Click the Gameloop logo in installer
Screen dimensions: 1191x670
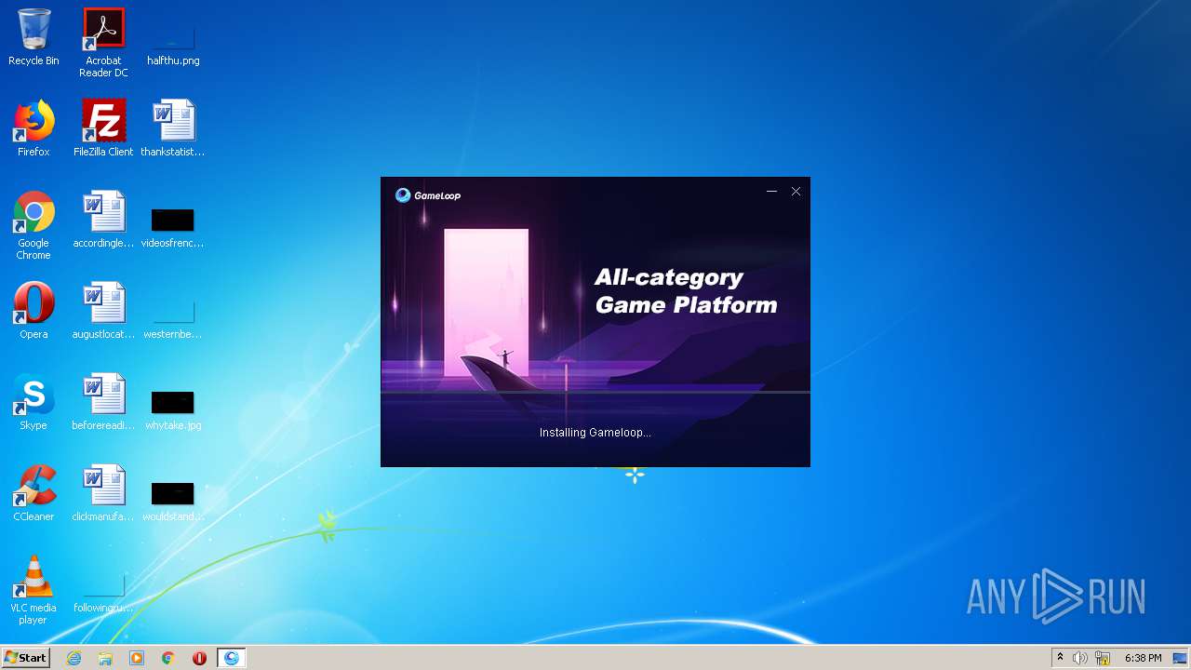click(428, 194)
